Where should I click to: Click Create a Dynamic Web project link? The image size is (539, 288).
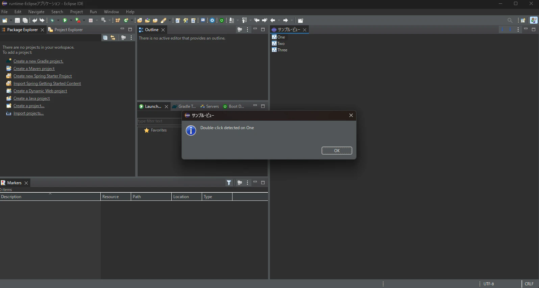pos(40,91)
